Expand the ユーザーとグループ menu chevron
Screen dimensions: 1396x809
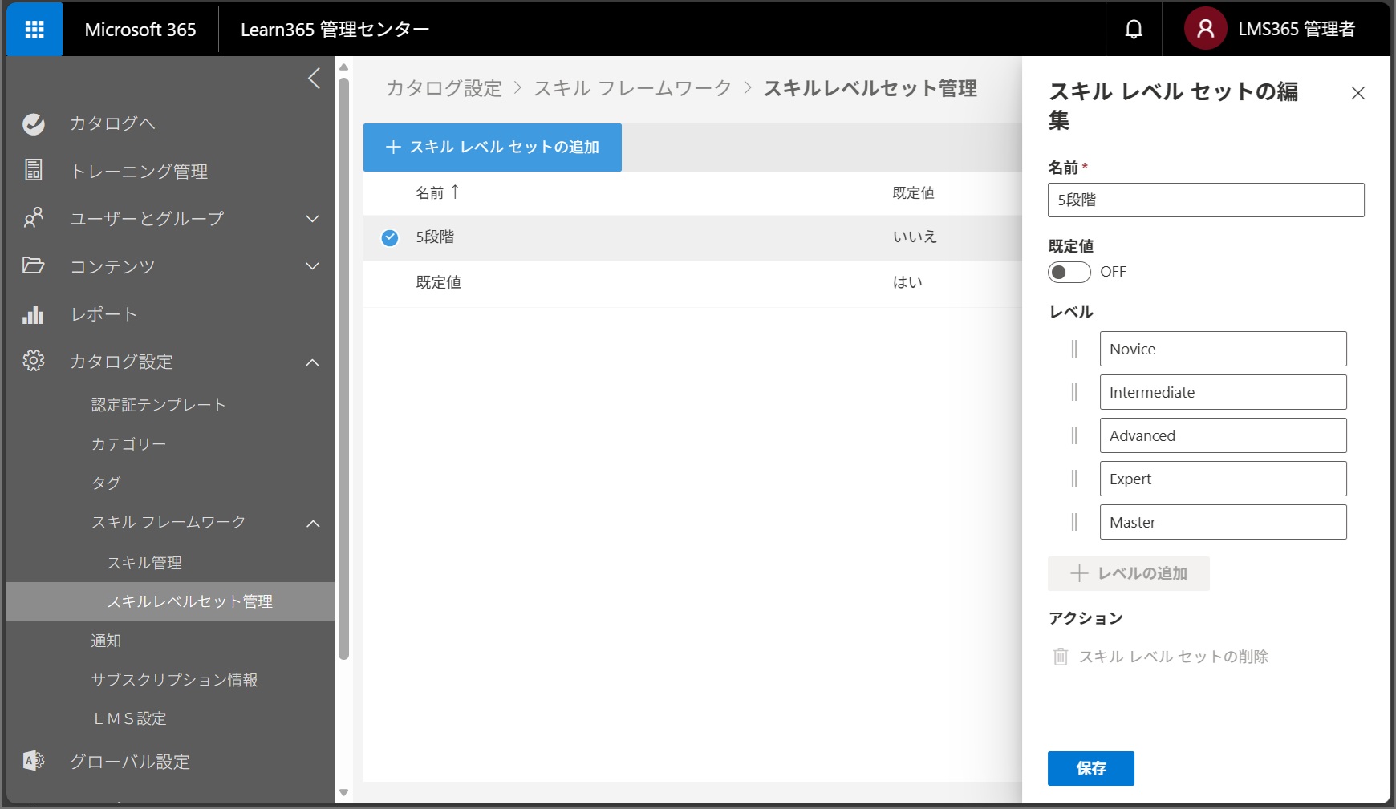(x=313, y=218)
